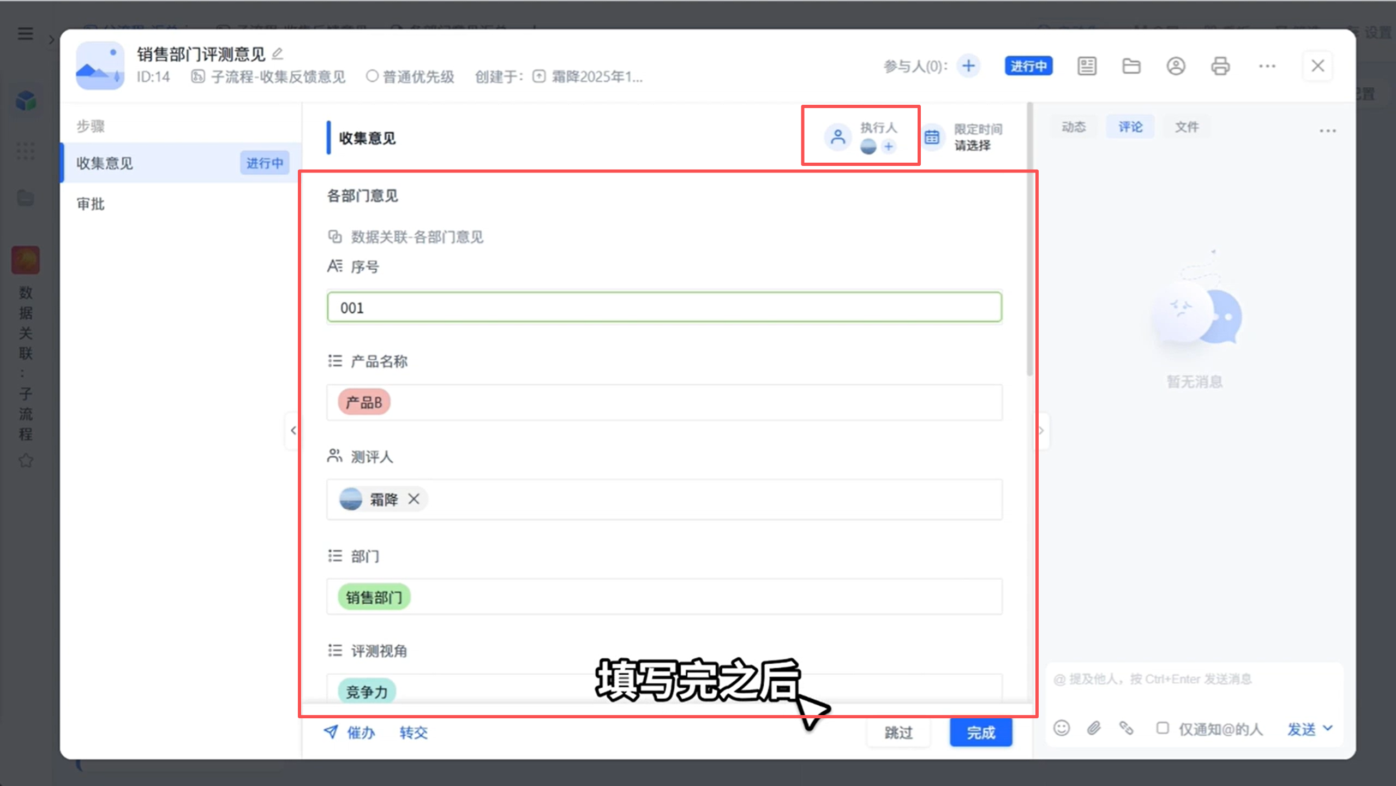
Task: Select the 收集意见 step
Action: 181,163
